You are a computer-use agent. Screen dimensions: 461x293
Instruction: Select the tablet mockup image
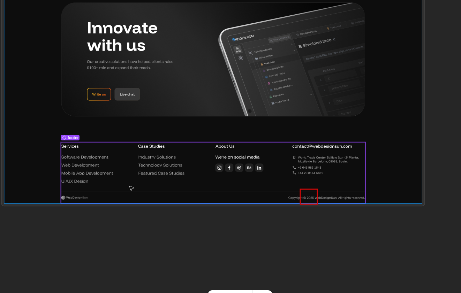click(292, 60)
